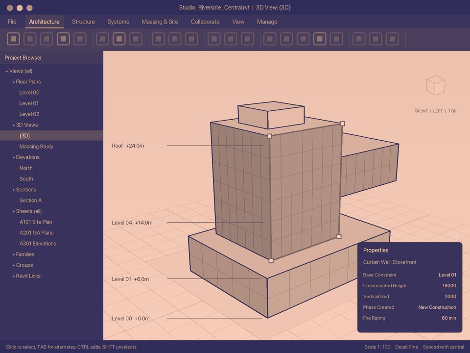This screenshot has width=470, height=353.
Task: Click the Roof +24.0m level label
Action: tap(128, 146)
